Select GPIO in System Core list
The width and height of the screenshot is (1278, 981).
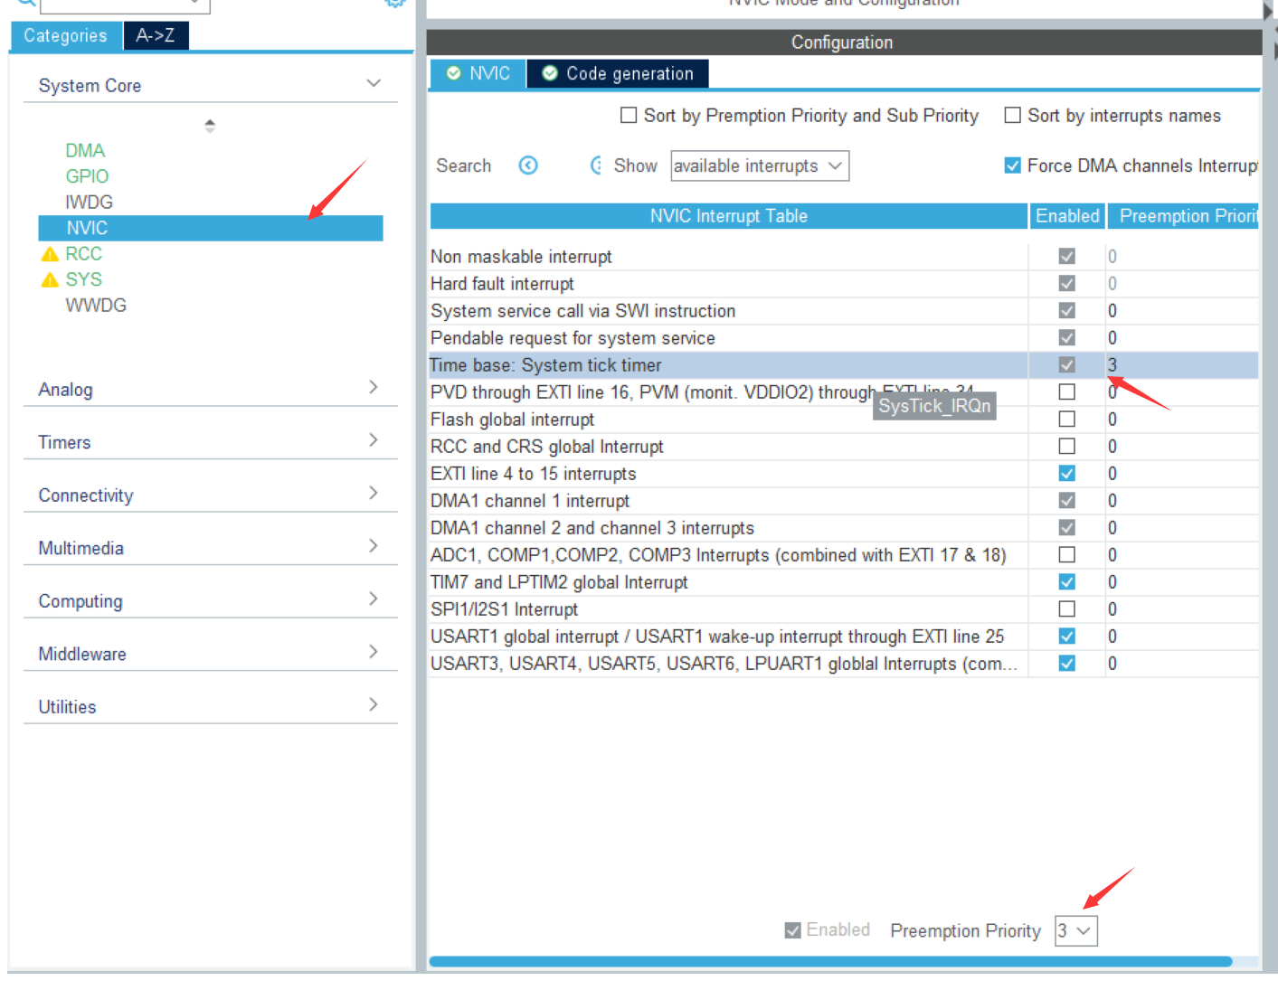point(87,176)
